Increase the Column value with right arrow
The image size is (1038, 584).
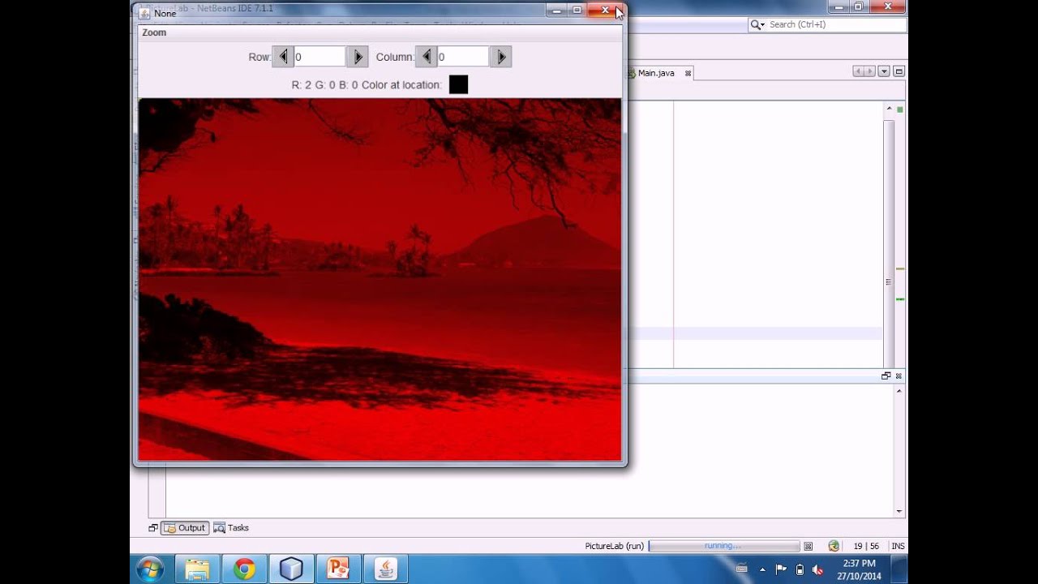click(501, 57)
